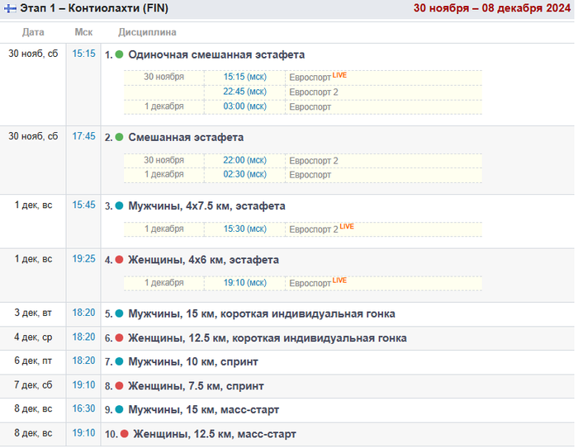This screenshot has width=578, height=448.
Task: Open Мужчины, 15 км, масс-старт
Action: tap(204, 409)
